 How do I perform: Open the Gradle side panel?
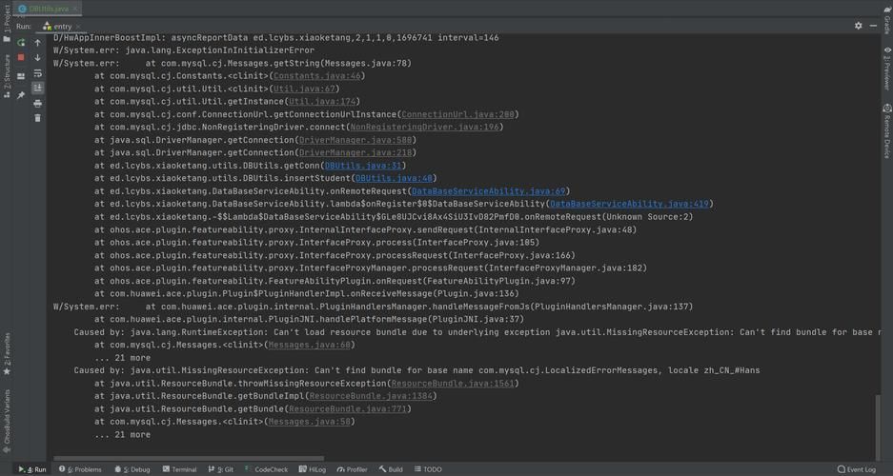click(886, 21)
